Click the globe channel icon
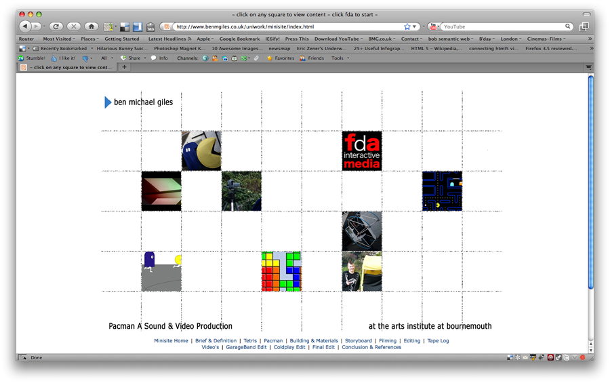 point(205,58)
